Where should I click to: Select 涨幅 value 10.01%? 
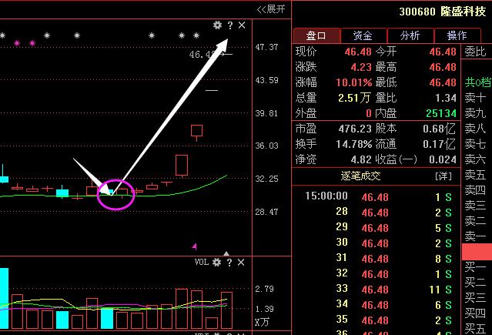click(x=354, y=82)
